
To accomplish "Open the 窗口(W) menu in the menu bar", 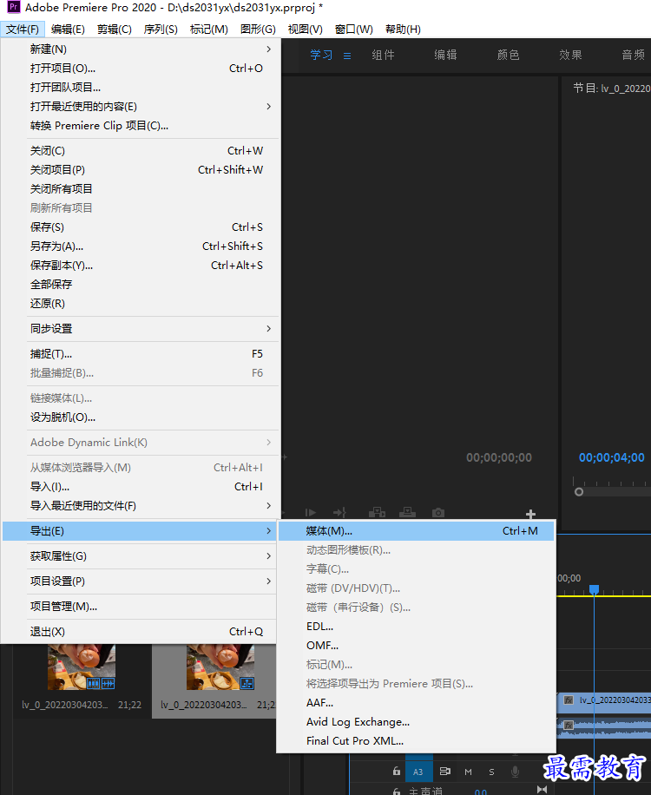I will [354, 29].
